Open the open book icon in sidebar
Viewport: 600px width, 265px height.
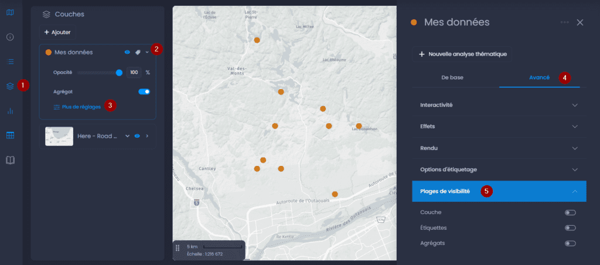(11, 160)
